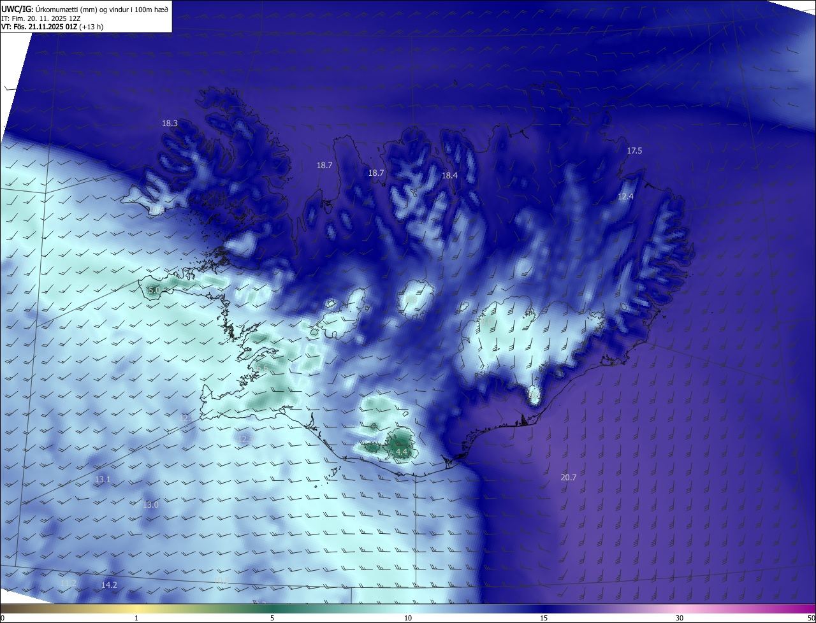Click the 'VT: Fös. 21.11.2025 01Z (+13 h)' line

pyautogui.click(x=52, y=27)
